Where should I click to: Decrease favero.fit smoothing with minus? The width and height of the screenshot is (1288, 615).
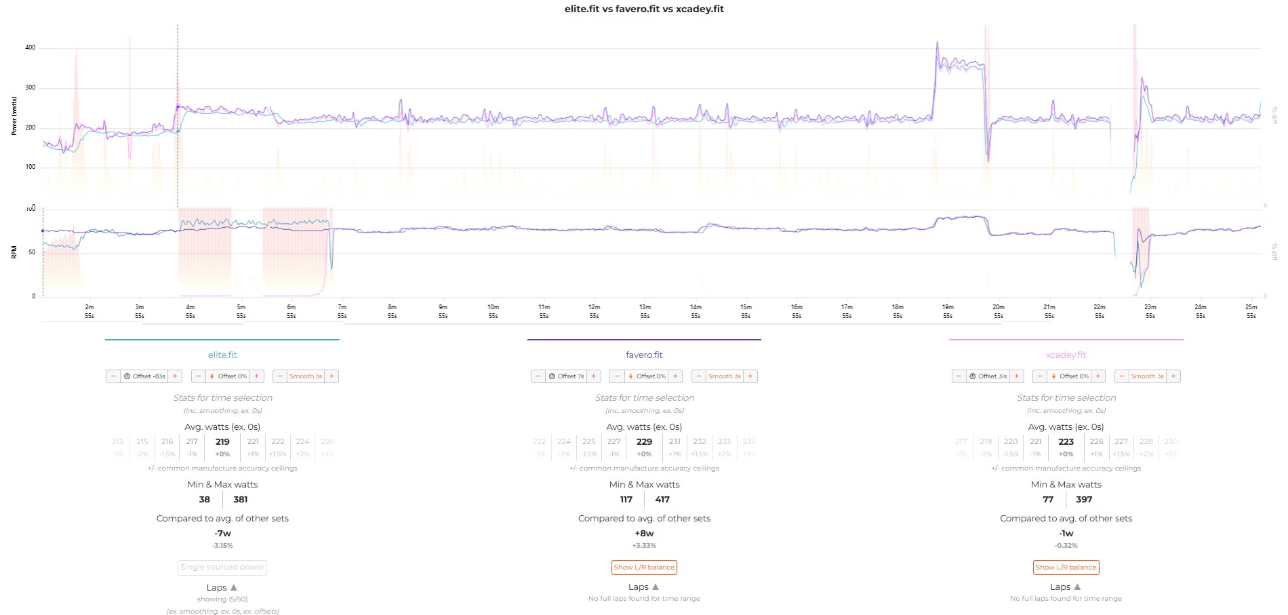(x=699, y=376)
